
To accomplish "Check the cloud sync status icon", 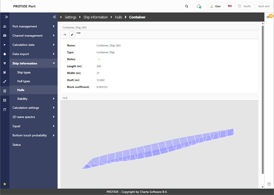I will click(x=199, y=7).
